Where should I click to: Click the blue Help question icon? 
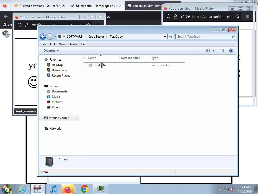coord(231,51)
